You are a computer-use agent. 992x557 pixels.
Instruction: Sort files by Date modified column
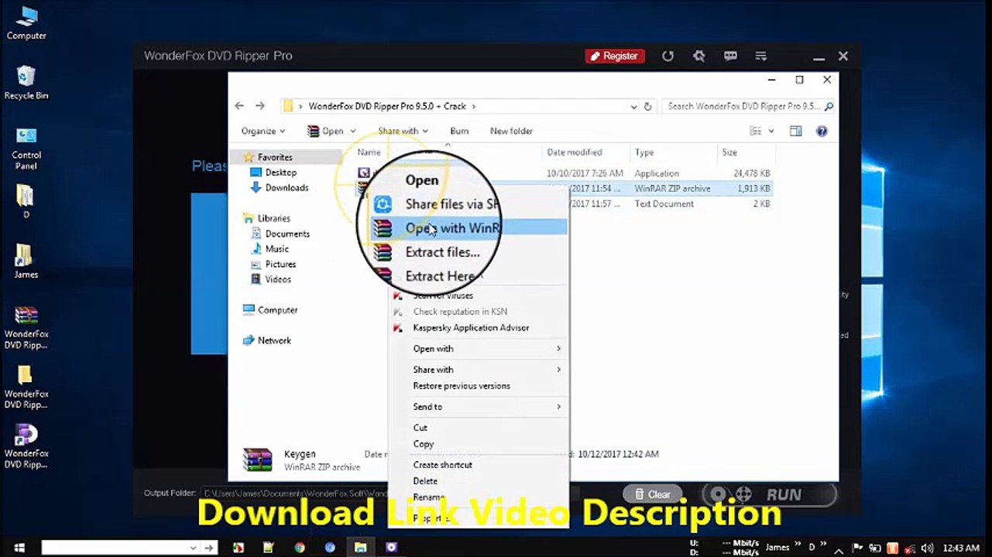[x=574, y=152]
